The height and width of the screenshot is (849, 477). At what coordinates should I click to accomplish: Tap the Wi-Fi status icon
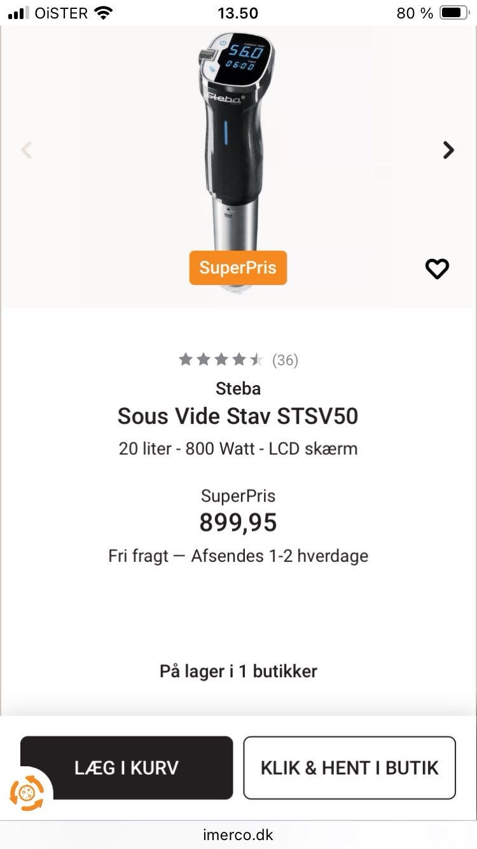pos(102,13)
